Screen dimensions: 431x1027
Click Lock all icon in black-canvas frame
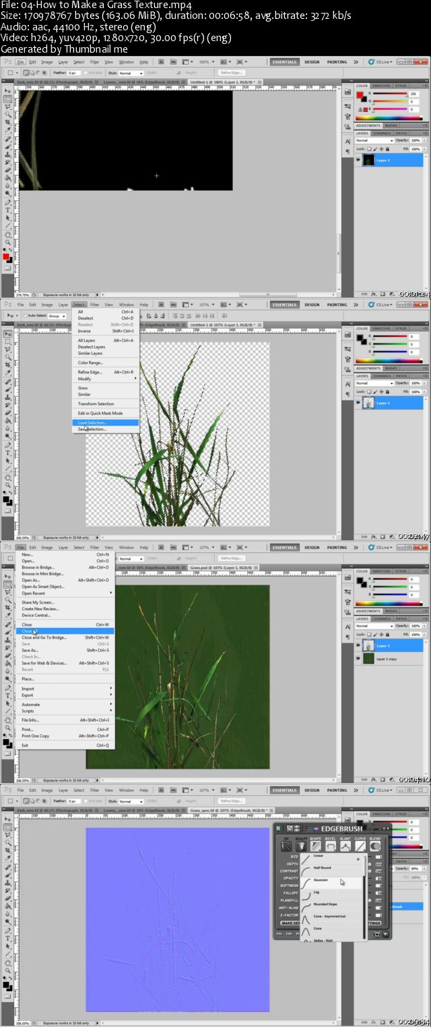tap(389, 148)
